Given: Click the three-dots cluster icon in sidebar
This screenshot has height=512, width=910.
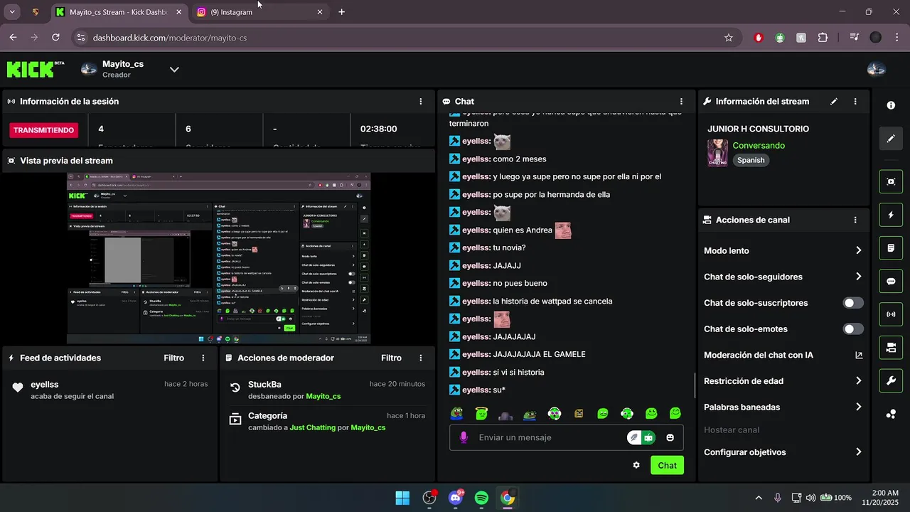Looking at the screenshot, I should coord(891,414).
